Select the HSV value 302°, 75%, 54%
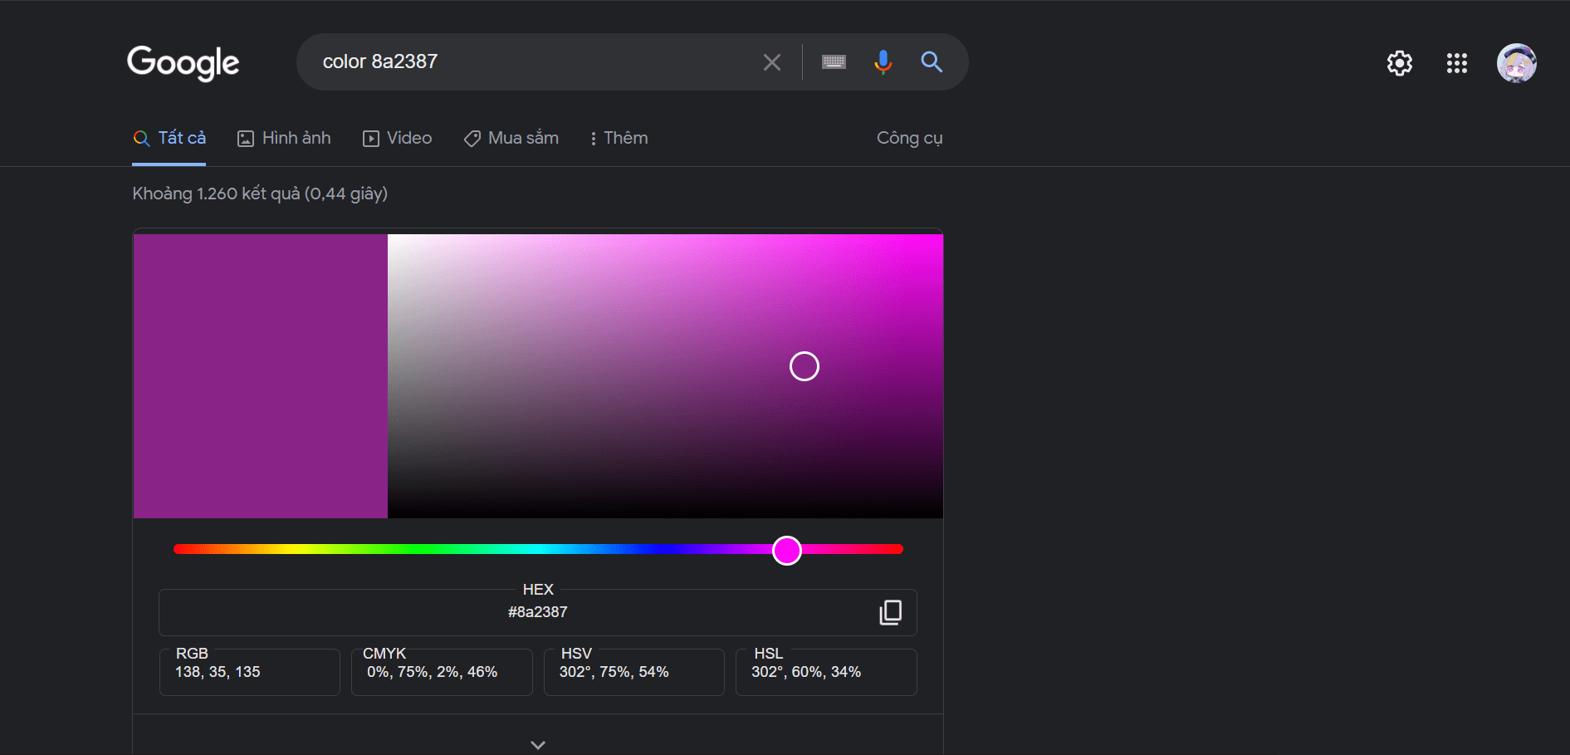 click(x=614, y=672)
